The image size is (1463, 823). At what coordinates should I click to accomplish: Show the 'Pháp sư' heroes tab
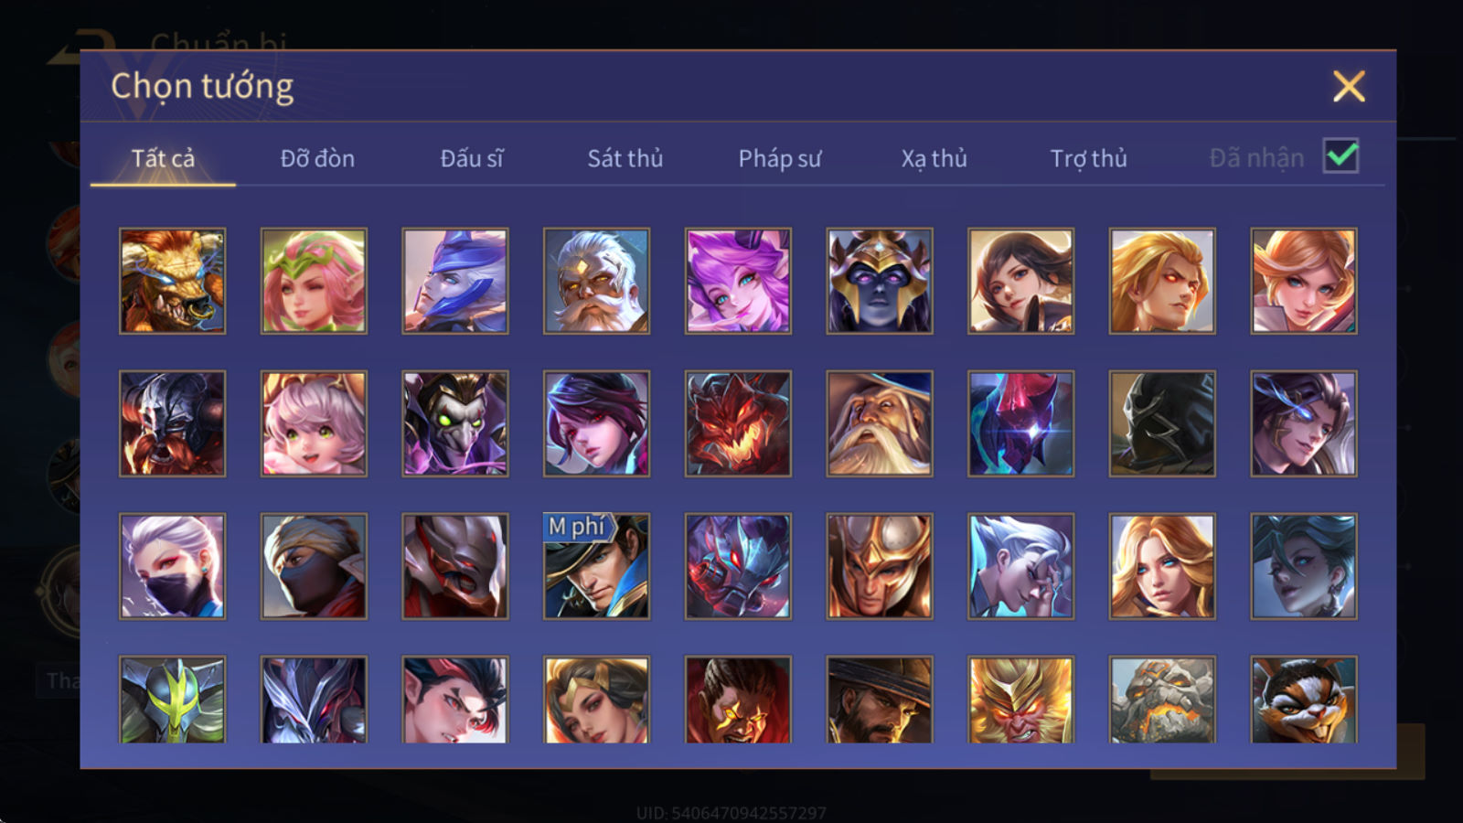coord(780,158)
